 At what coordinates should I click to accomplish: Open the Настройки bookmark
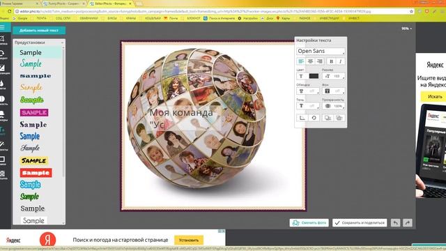coord(247,18)
